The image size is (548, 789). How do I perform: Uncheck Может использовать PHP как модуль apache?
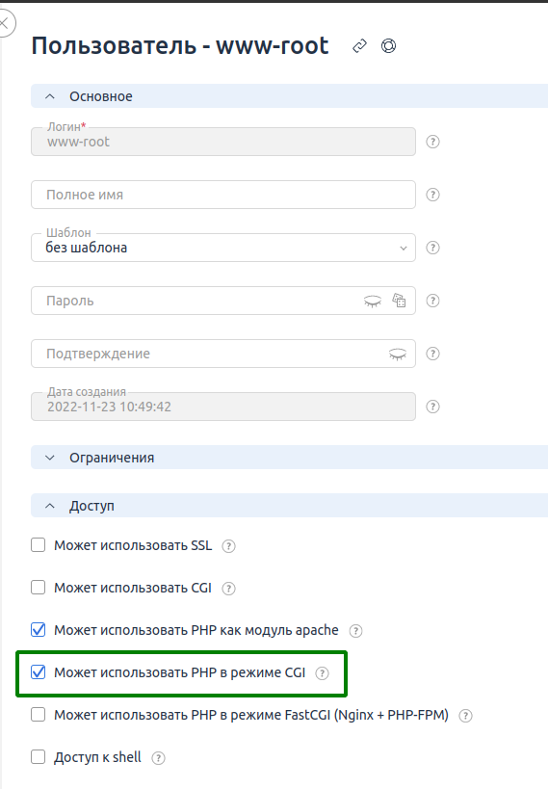(x=39, y=629)
